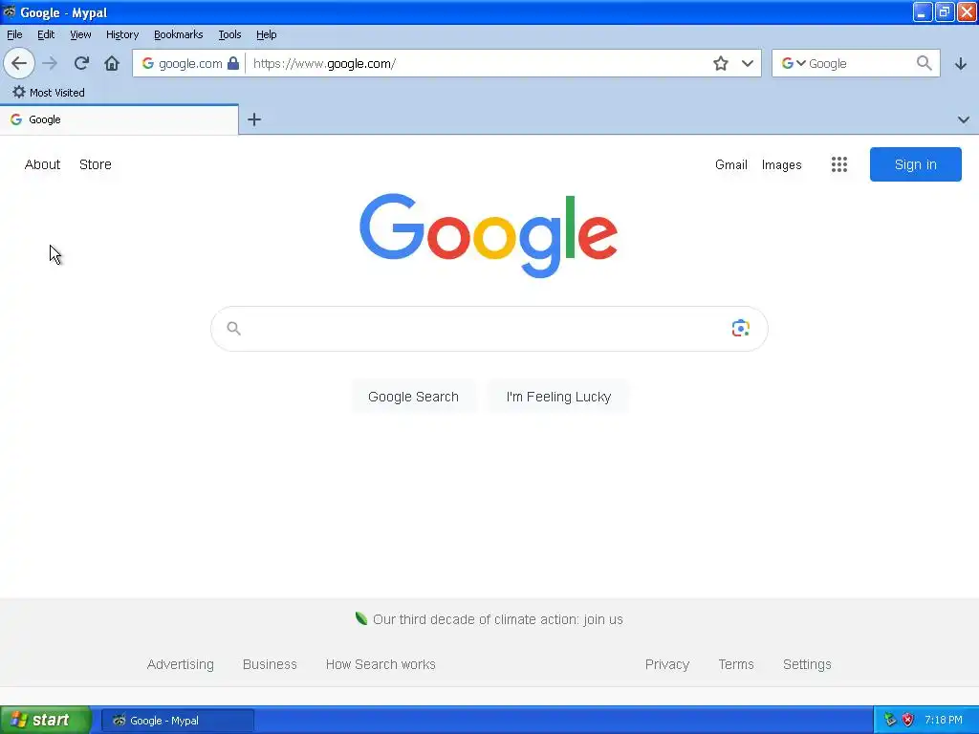Open the View menu
The image size is (979, 734).
80,34
